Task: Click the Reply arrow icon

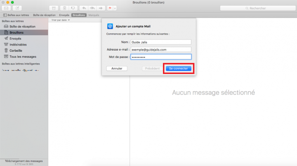Action: [x=84, y=8]
